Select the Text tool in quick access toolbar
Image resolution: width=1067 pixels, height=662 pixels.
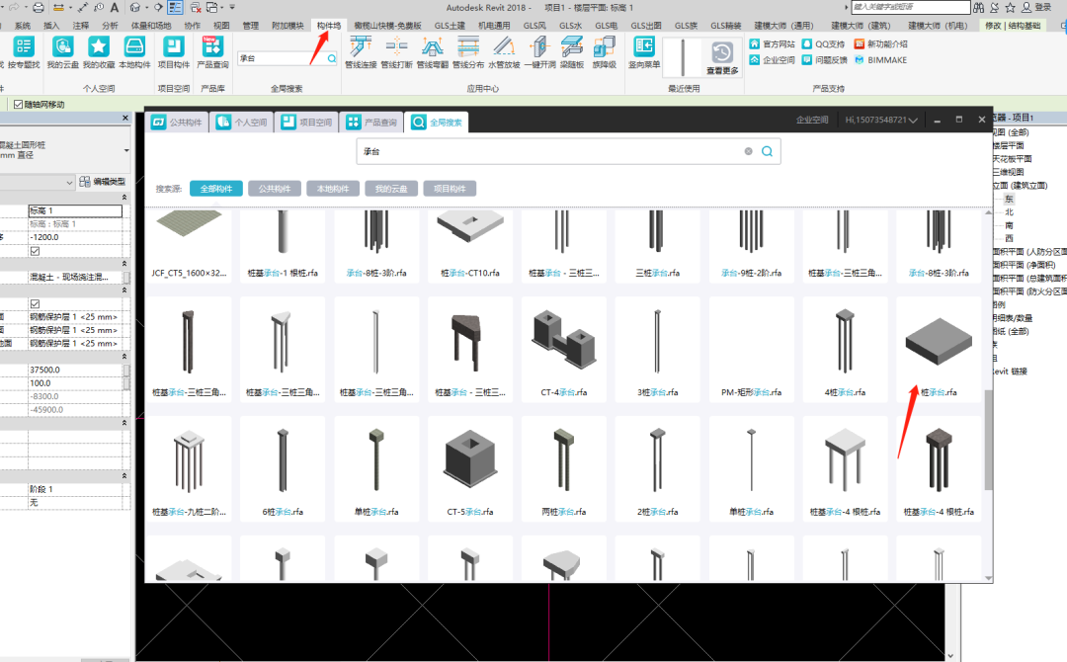115,8
